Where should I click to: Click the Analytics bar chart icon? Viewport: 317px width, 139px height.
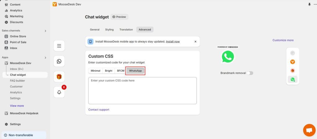(6, 10)
